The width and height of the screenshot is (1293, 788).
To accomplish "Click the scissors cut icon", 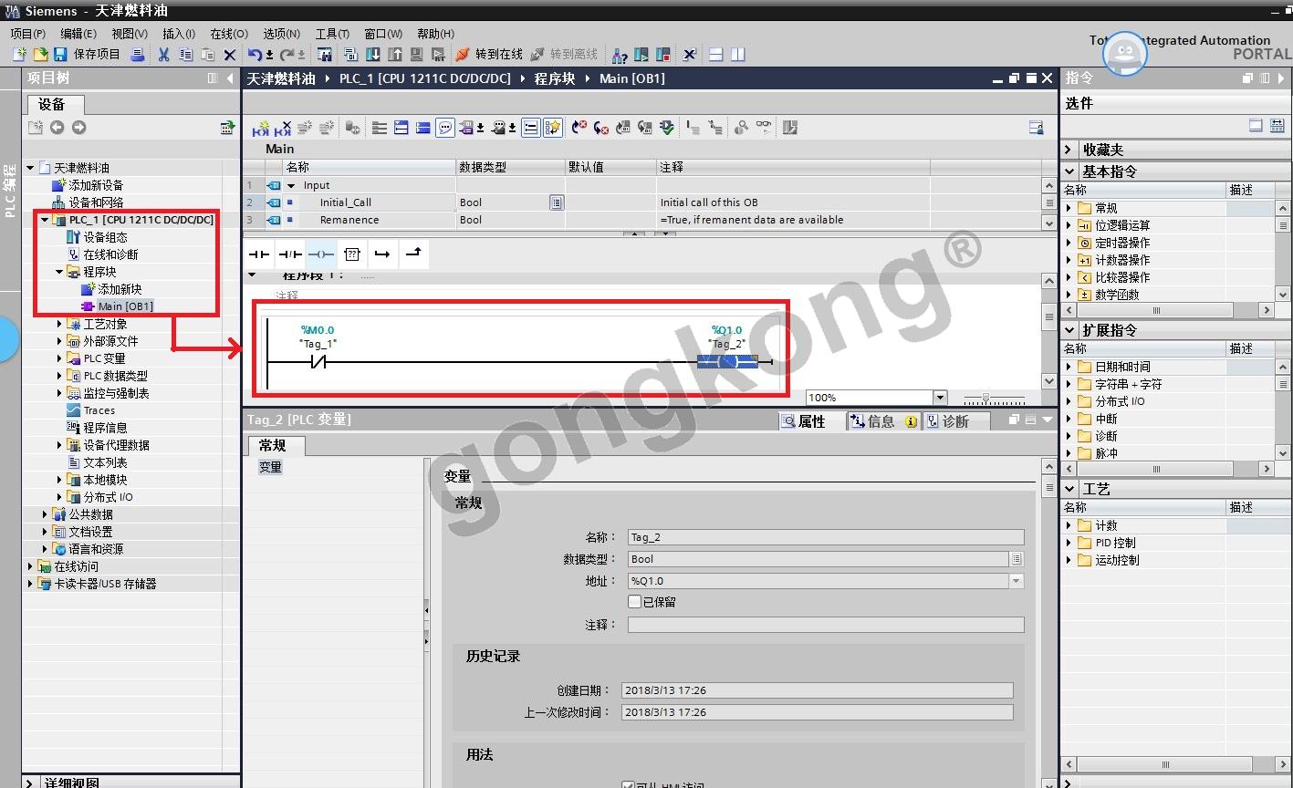I will (163, 55).
